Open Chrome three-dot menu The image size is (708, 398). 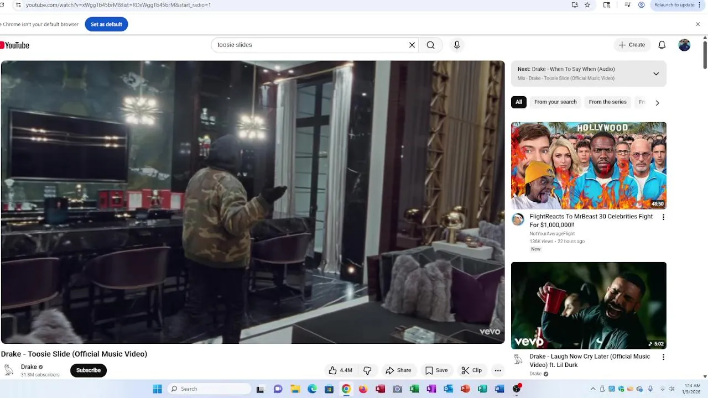(x=700, y=5)
